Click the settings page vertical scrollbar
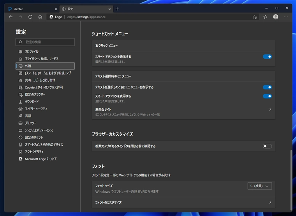The width and height of the screenshot is (296, 216). 291,180
